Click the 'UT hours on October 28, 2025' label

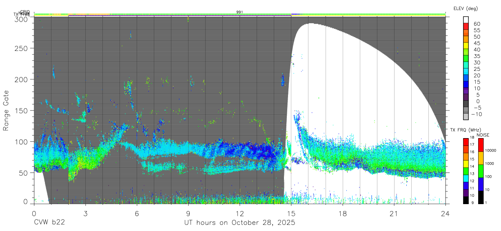239,222
